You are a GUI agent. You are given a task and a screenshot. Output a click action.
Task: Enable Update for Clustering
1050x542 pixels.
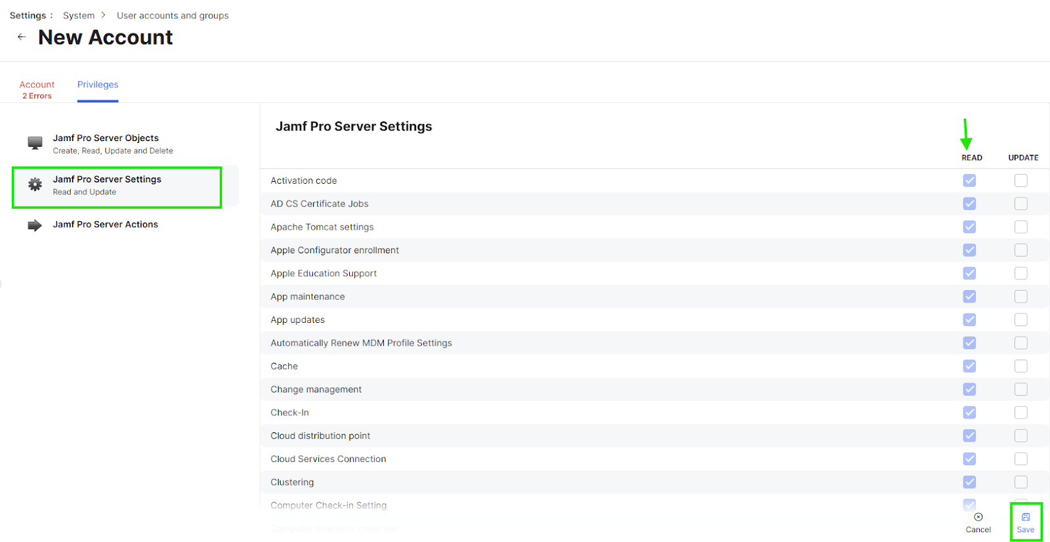[x=1021, y=482]
